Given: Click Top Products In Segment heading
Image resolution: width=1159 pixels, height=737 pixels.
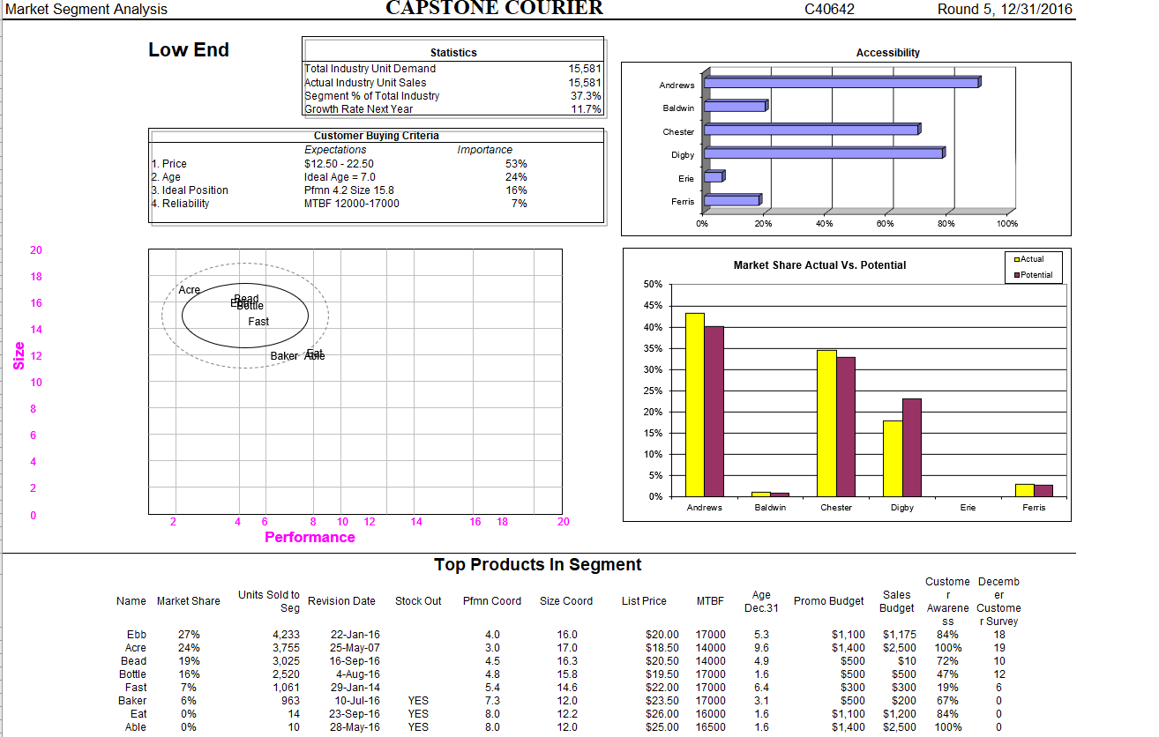Looking at the screenshot, I should click(538, 564).
